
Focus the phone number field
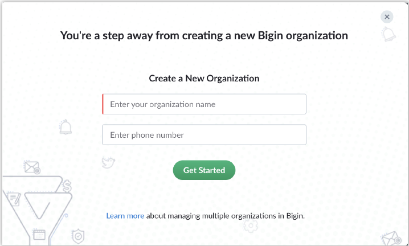[204, 135]
